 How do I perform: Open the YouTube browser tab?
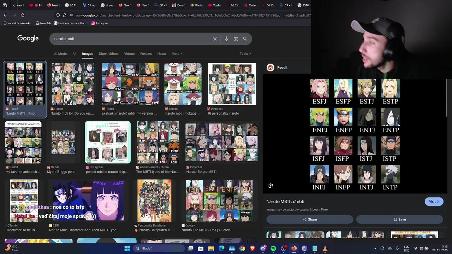(x=214, y=5)
